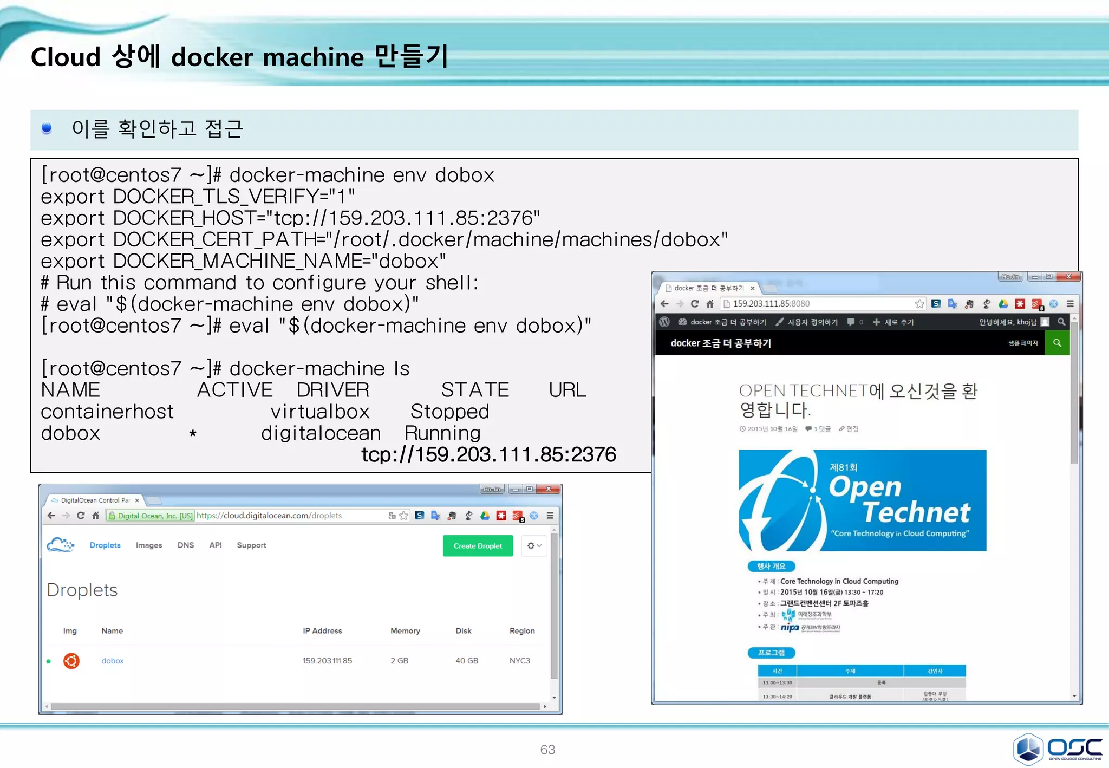The image size is (1109, 768).
Task: Click post title OPEN TECHNET에 오신것을 환영합니다
Action: pos(858,400)
